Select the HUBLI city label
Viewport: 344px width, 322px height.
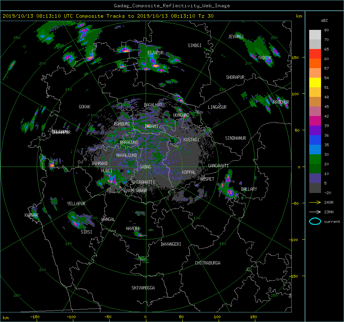pos(106,171)
